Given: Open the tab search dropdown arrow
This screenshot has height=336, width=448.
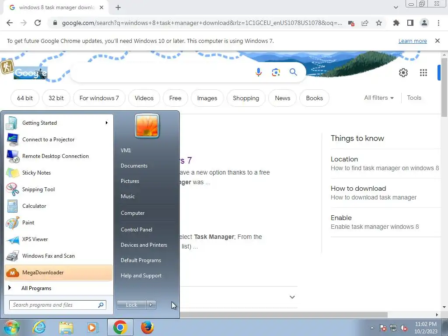Looking at the screenshot, I should click(395, 7).
